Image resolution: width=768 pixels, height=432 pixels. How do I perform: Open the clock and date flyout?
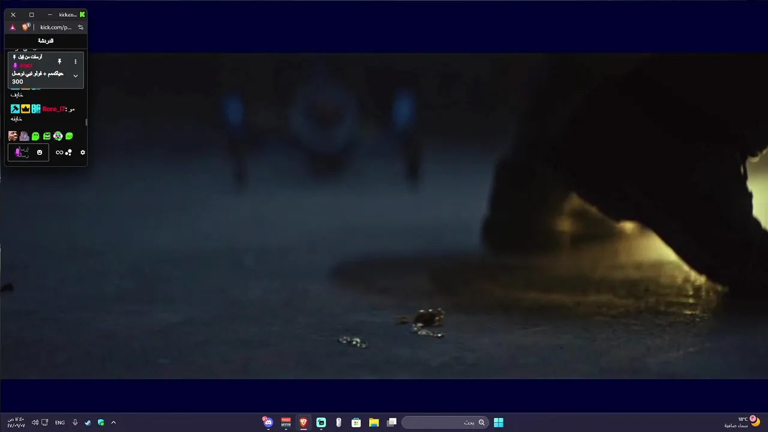16,422
